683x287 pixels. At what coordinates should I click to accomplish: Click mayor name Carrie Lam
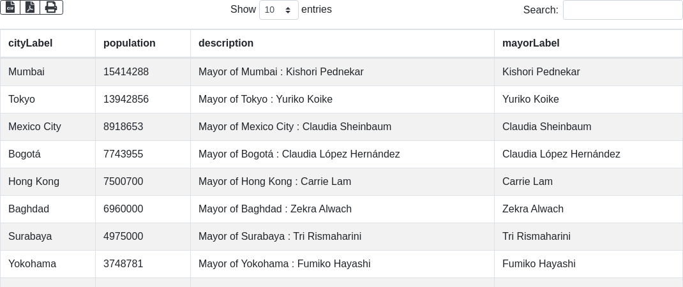(527, 182)
